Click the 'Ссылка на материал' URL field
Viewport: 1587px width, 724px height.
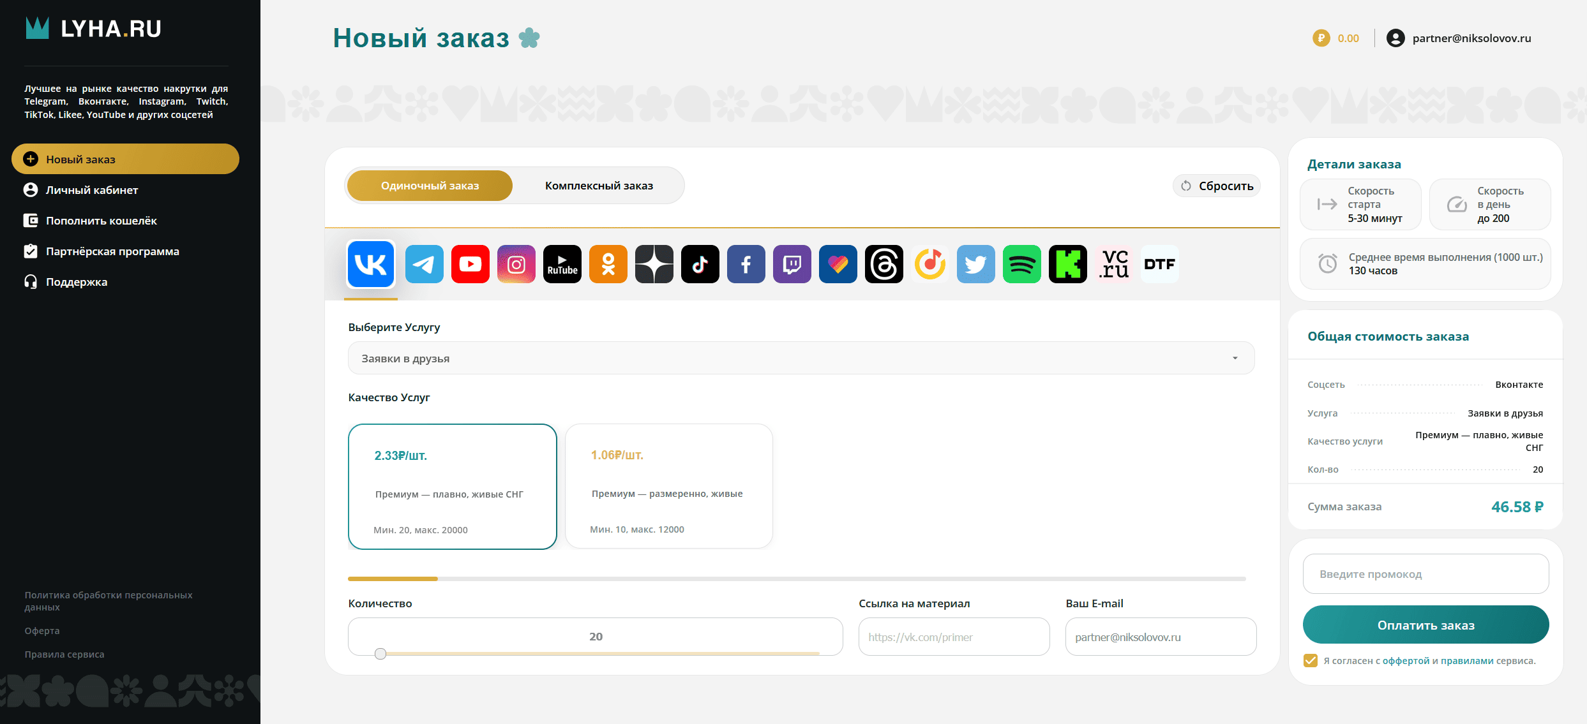tap(954, 637)
